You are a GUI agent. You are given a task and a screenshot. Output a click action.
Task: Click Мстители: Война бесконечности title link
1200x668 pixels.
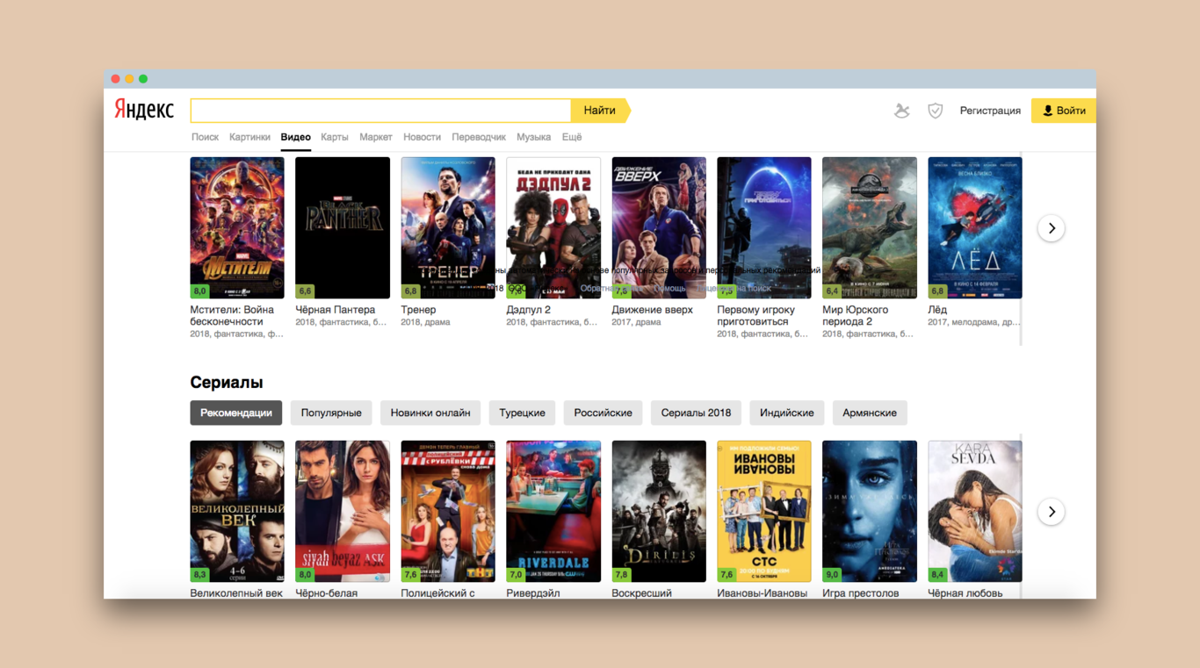pos(232,316)
